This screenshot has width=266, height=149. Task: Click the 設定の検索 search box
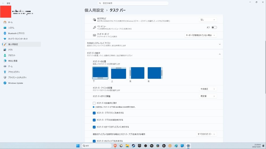tap(133, 3)
